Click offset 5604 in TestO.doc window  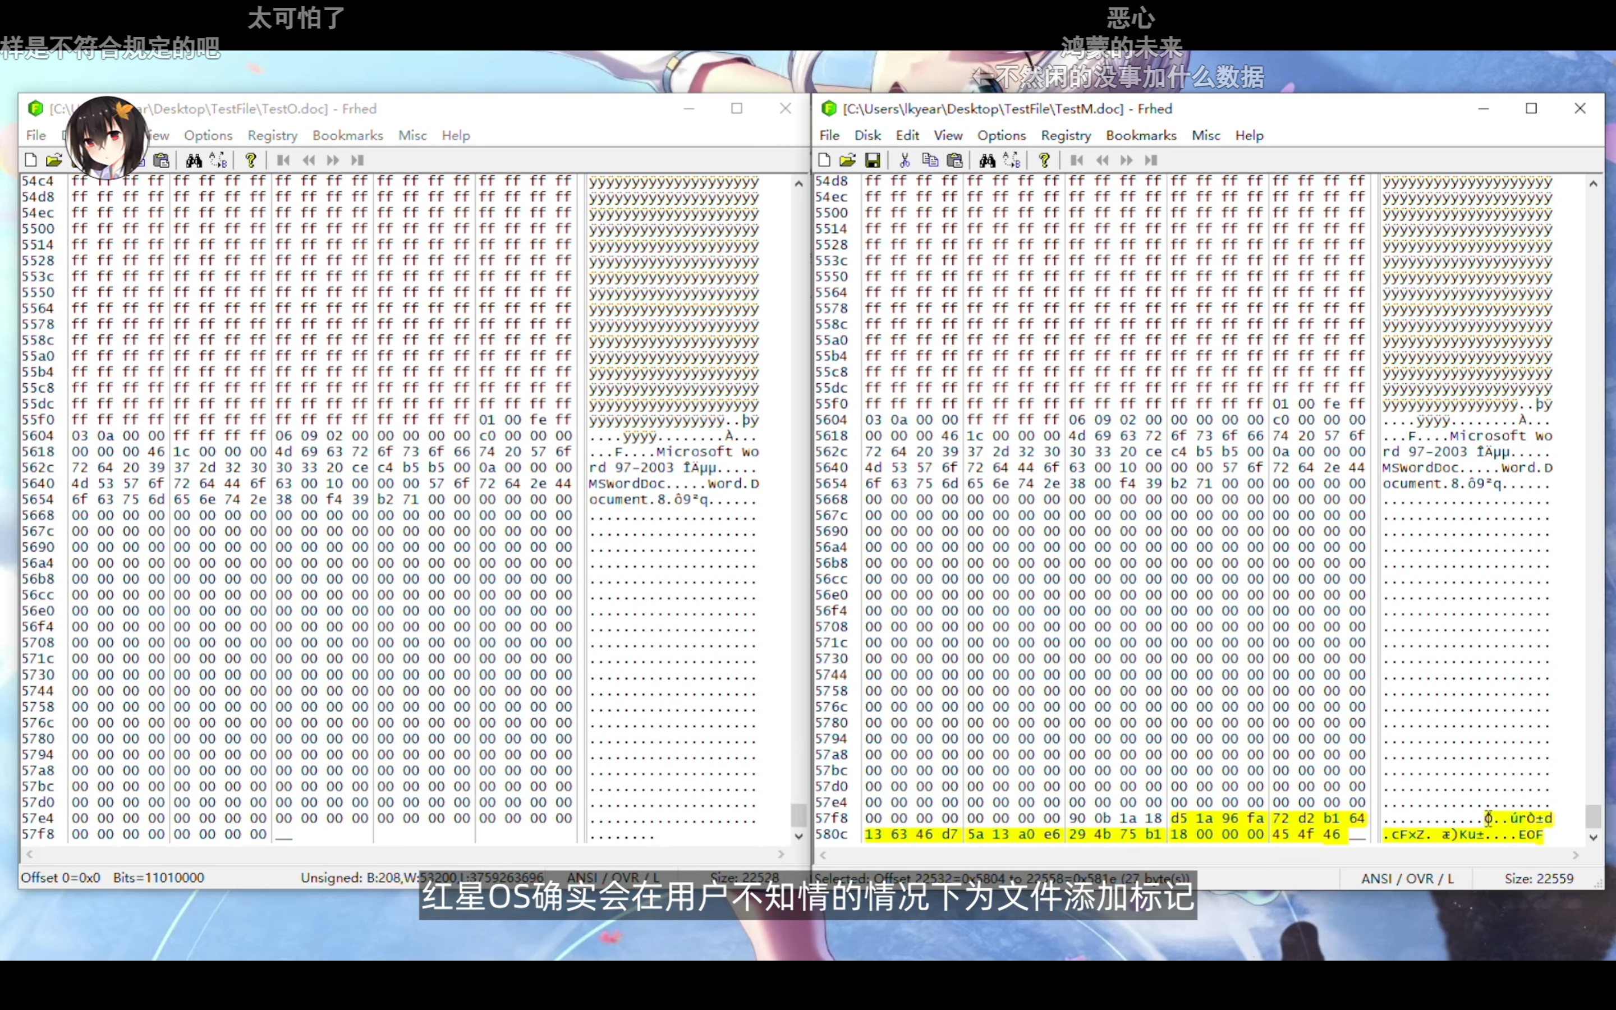click(38, 435)
